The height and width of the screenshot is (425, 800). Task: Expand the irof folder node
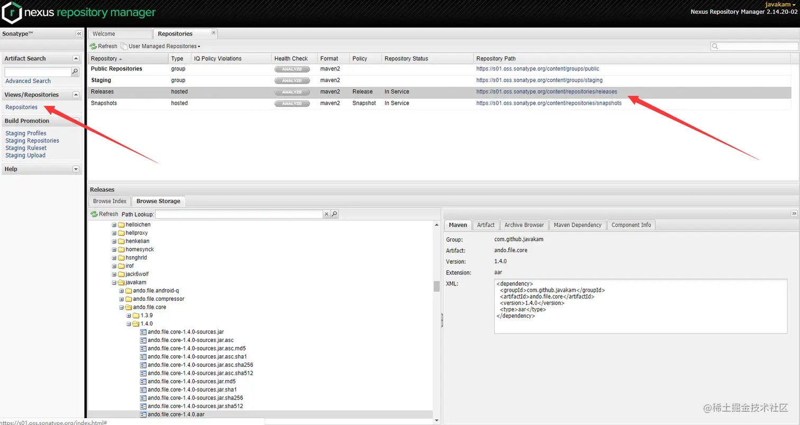click(x=114, y=266)
